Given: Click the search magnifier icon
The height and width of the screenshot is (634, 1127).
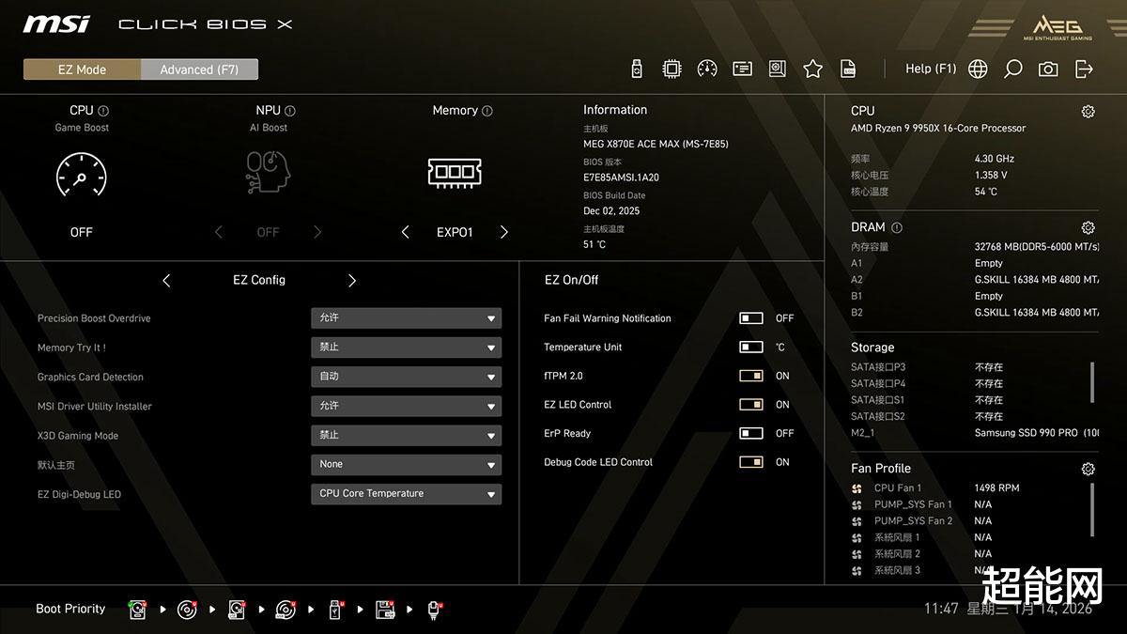Looking at the screenshot, I should click(x=1012, y=69).
